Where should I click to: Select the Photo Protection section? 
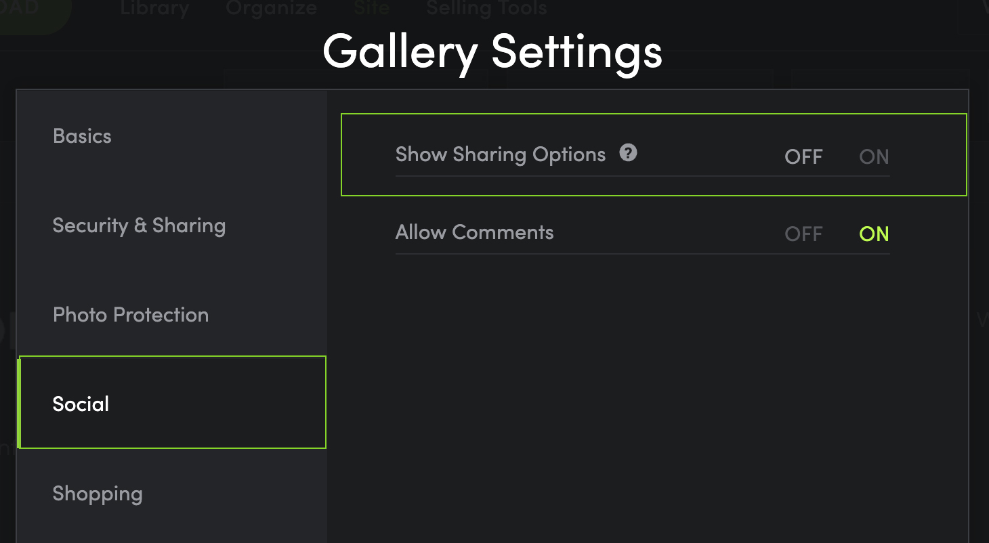coord(172,315)
